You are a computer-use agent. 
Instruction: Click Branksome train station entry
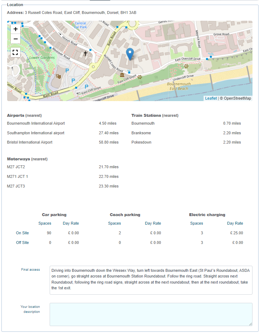point(141,133)
